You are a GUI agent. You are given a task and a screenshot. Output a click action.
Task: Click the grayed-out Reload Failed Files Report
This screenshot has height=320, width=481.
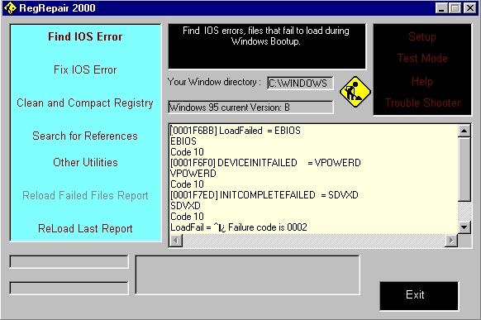85,195
